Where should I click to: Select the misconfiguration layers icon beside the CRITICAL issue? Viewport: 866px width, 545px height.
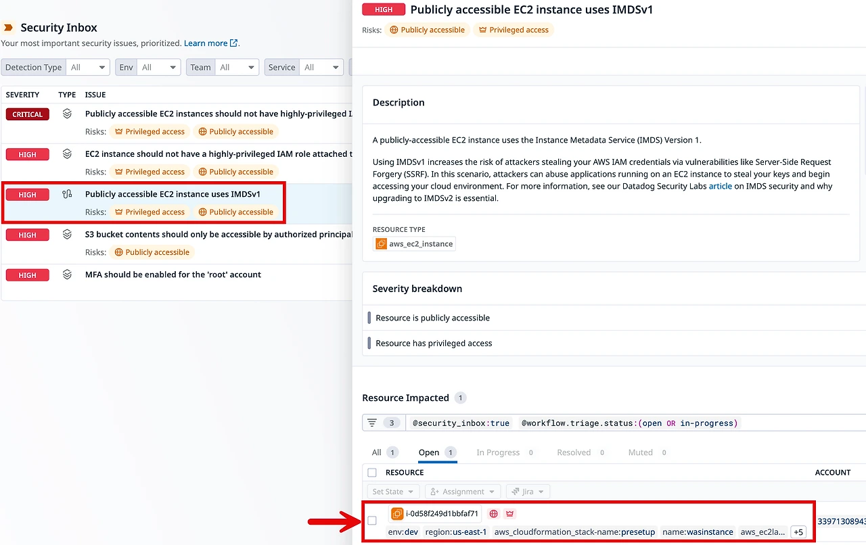tap(66, 114)
